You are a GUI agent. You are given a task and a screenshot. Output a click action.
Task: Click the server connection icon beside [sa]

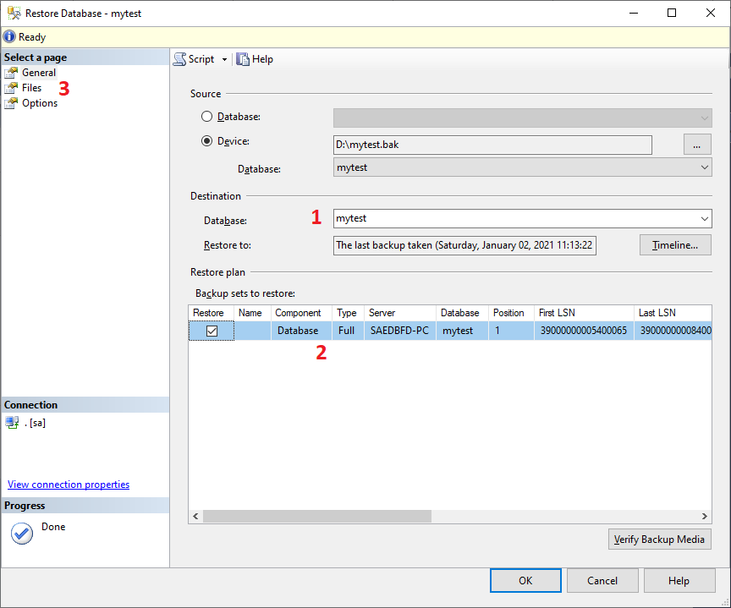click(x=12, y=423)
